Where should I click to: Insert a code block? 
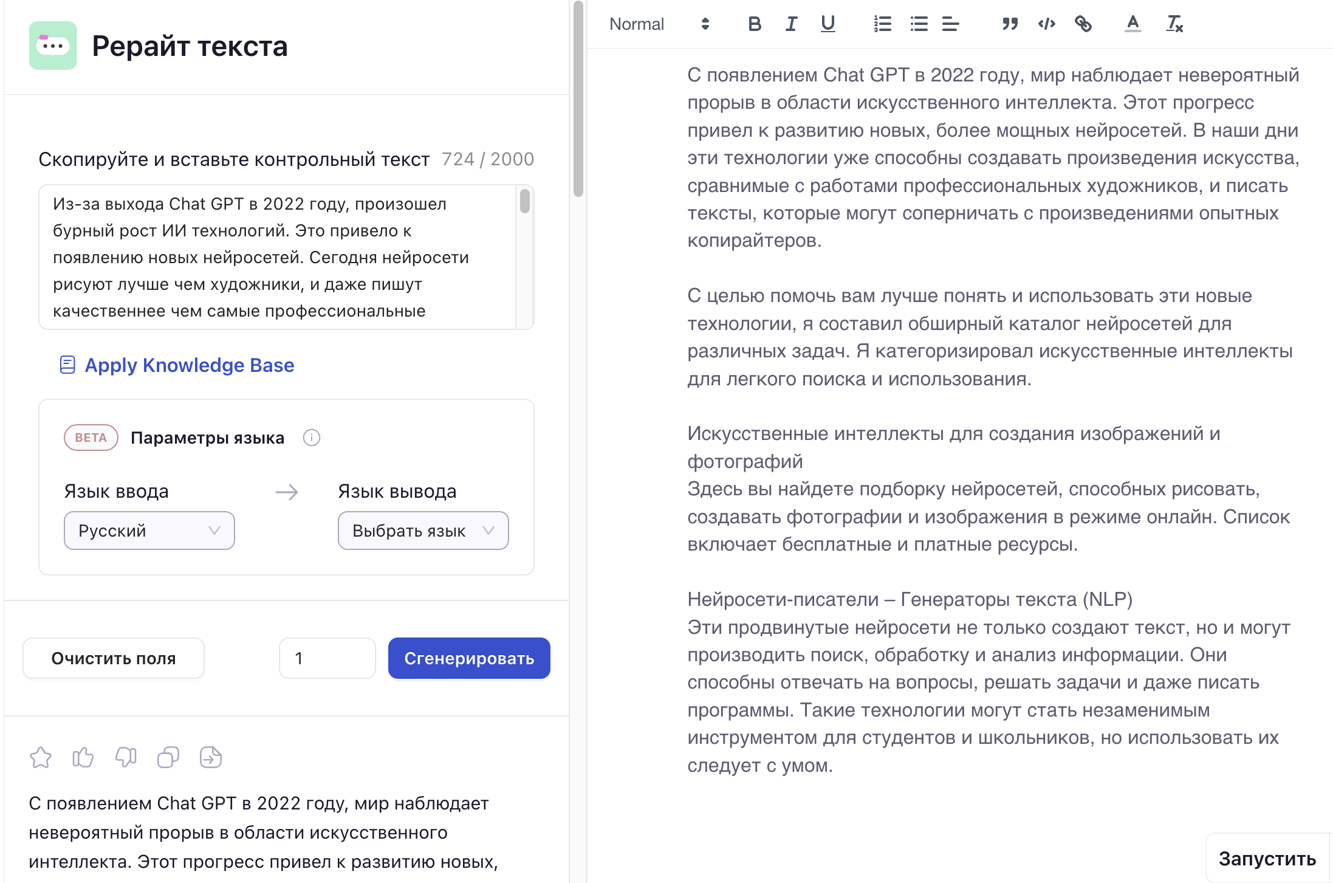1046,24
